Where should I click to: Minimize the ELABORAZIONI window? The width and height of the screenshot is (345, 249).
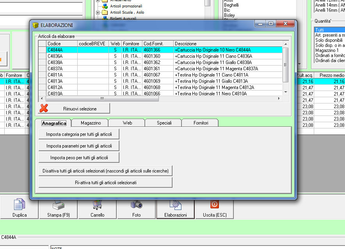click(260, 24)
